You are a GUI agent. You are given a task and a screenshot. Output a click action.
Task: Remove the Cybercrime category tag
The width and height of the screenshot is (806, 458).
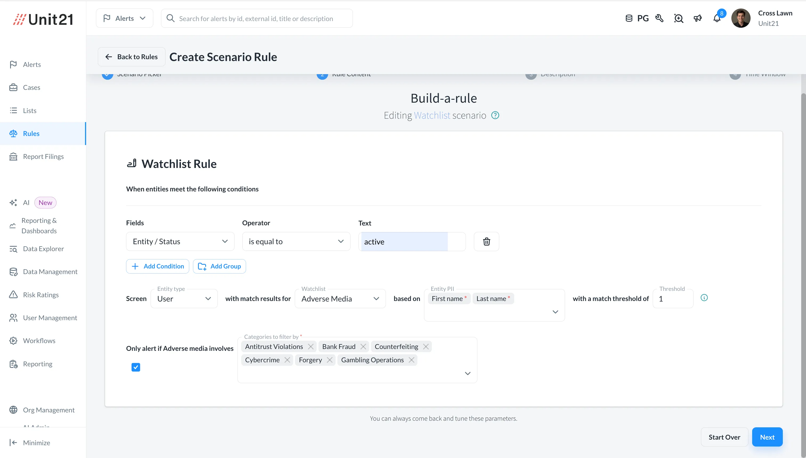287,360
